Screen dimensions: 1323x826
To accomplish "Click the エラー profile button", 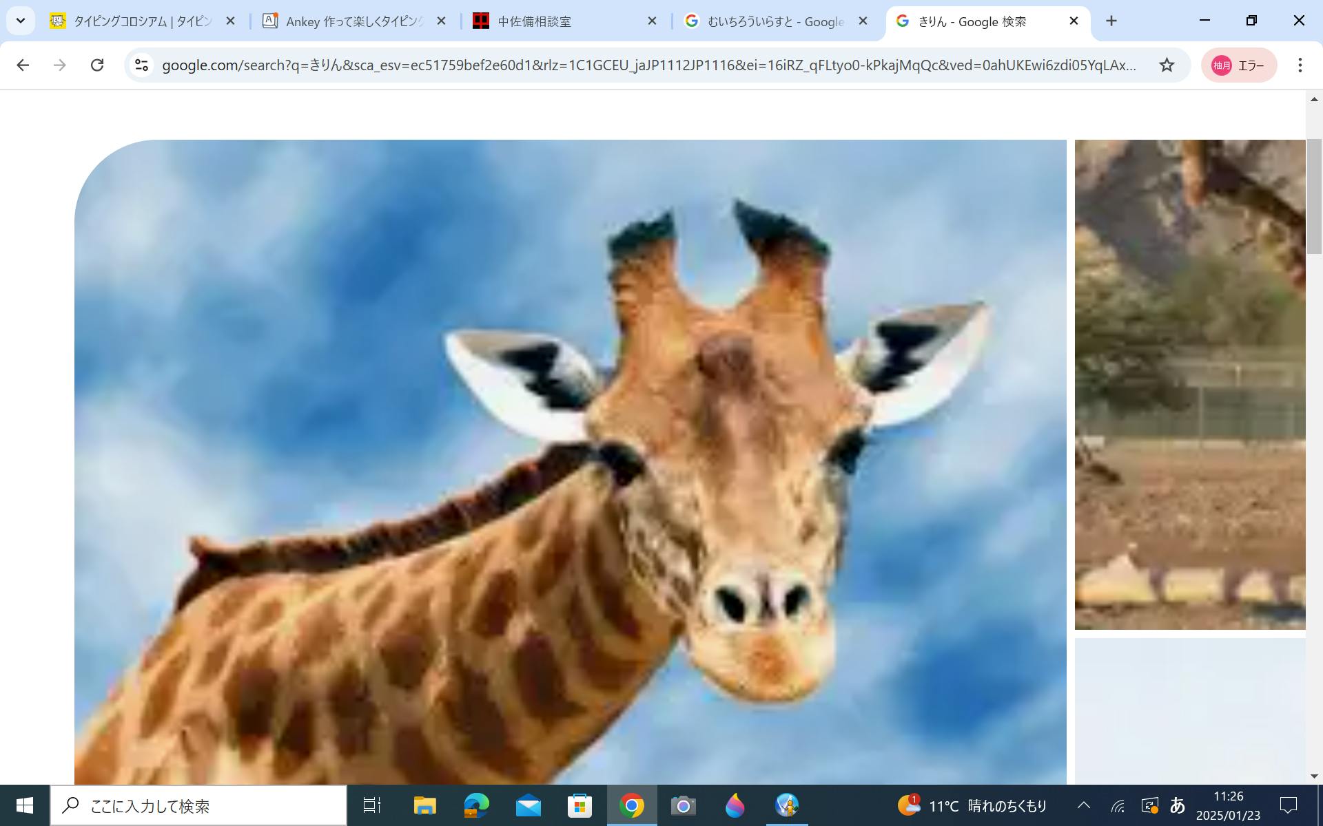I will (x=1238, y=65).
